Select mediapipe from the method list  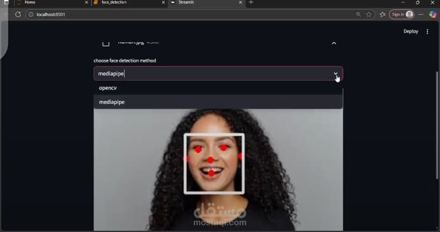pos(218,102)
